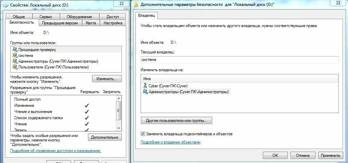Click the Изменить... button
This screenshot has width=348, height=163.
tap(107, 79)
